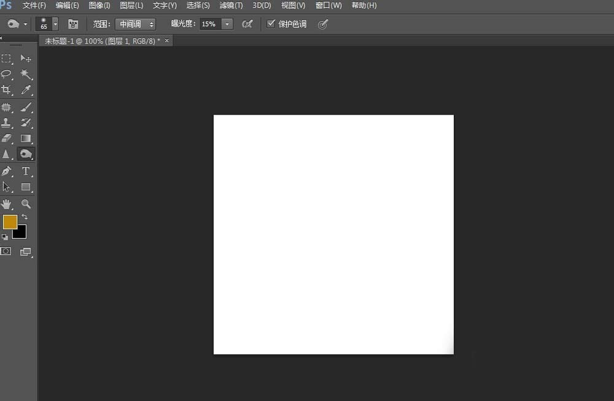Select the Horizontal Type tool
614x401 pixels.
click(x=26, y=171)
